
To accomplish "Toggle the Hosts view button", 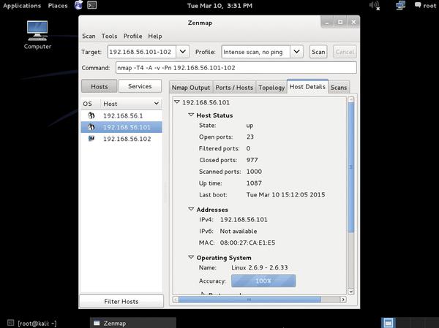I will (99, 86).
